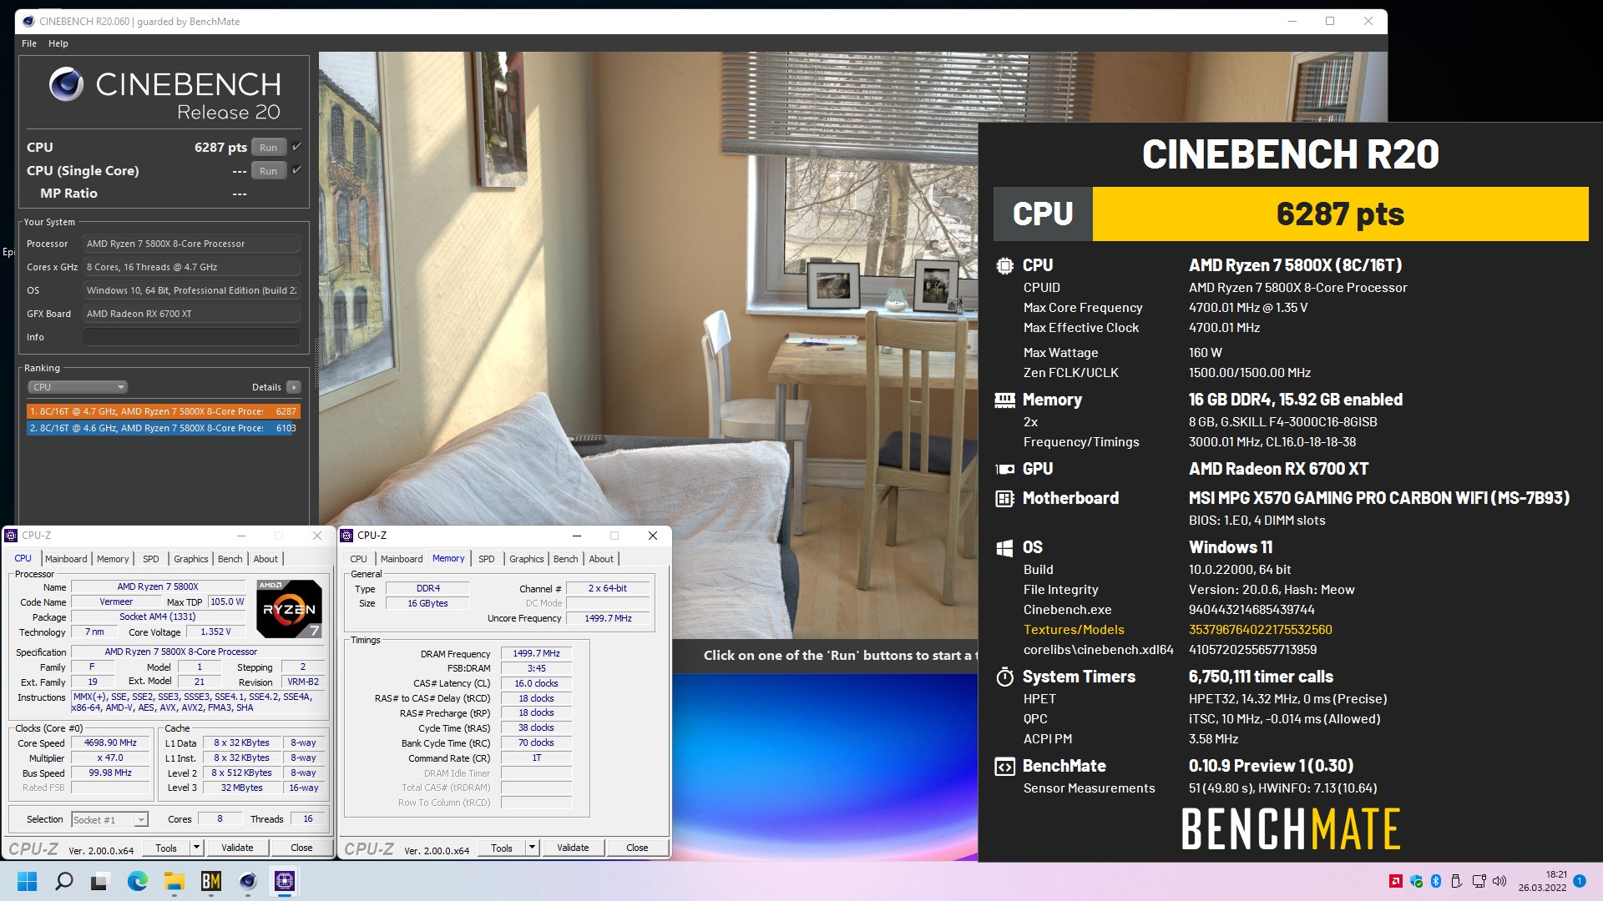Click Tools button in left CPU-Z
This screenshot has height=901, width=1603.
click(166, 848)
